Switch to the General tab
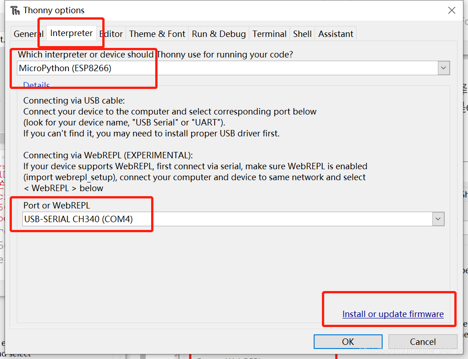The height and width of the screenshot is (359, 468). point(28,34)
